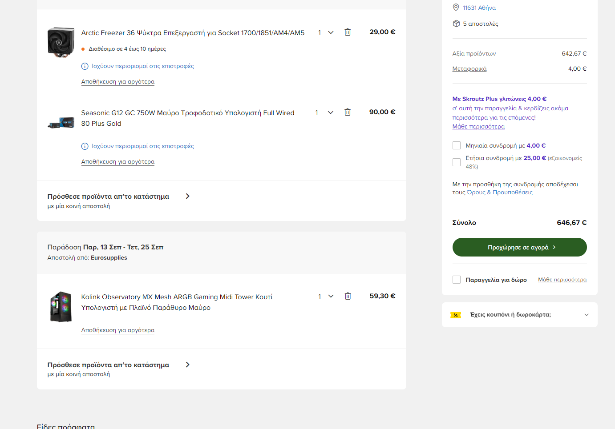Expand the coupon or gift card section
The height and width of the screenshot is (429, 615).
pyautogui.click(x=587, y=315)
